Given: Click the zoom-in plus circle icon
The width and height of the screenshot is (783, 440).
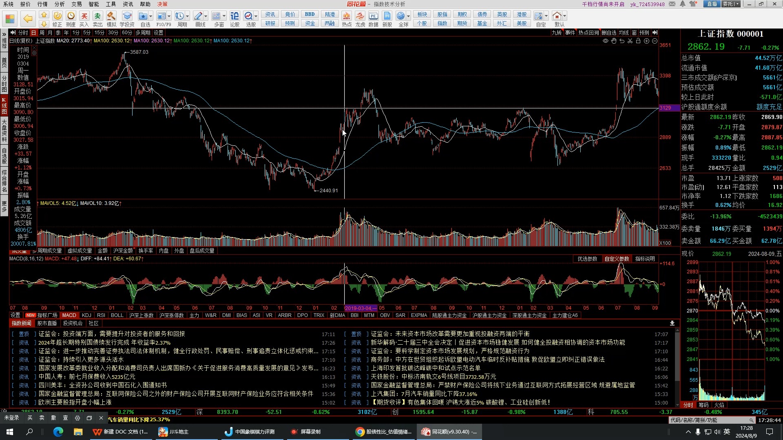Looking at the screenshot, I should pyautogui.click(x=646, y=41).
